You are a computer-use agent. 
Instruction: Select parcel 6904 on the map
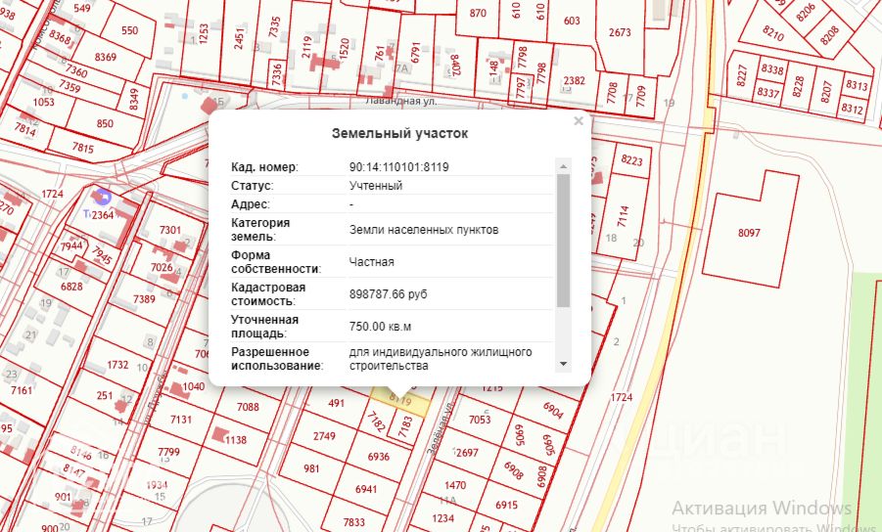(x=553, y=410)
